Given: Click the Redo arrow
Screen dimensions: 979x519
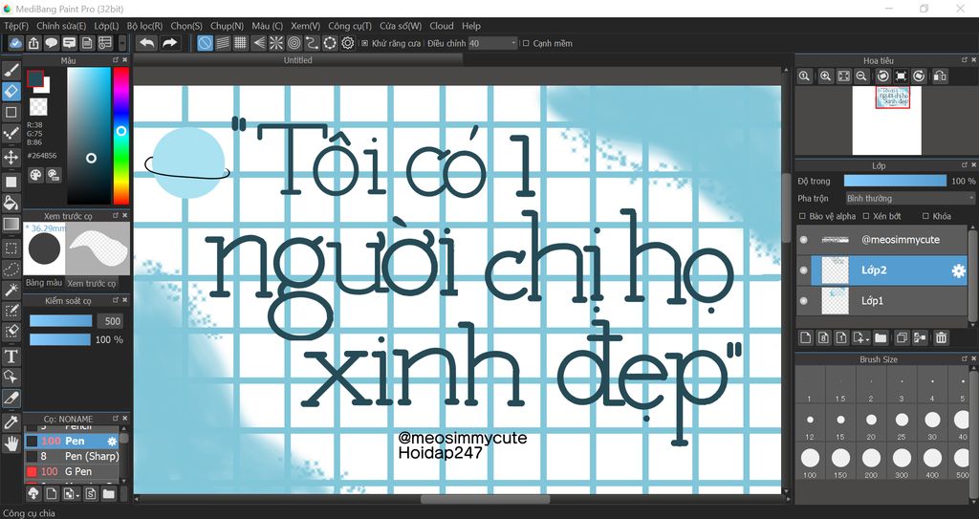Looking at the screenshot, I should coord(169,43).
